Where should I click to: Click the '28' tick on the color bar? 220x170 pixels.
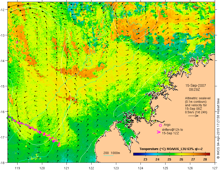click(205, 159)
